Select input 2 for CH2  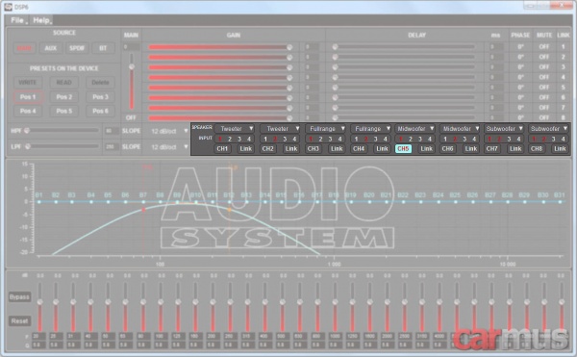click(x=275, y=139)
